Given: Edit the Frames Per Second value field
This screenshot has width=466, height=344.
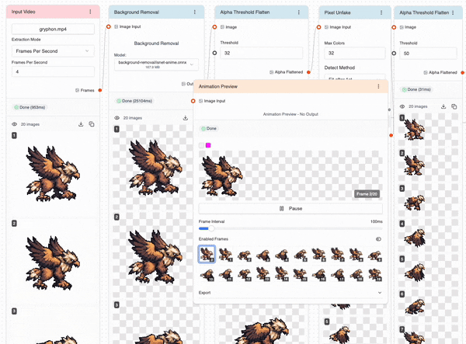Looking at the screenshot, I should pyautogui.click(x=53, y=71).
